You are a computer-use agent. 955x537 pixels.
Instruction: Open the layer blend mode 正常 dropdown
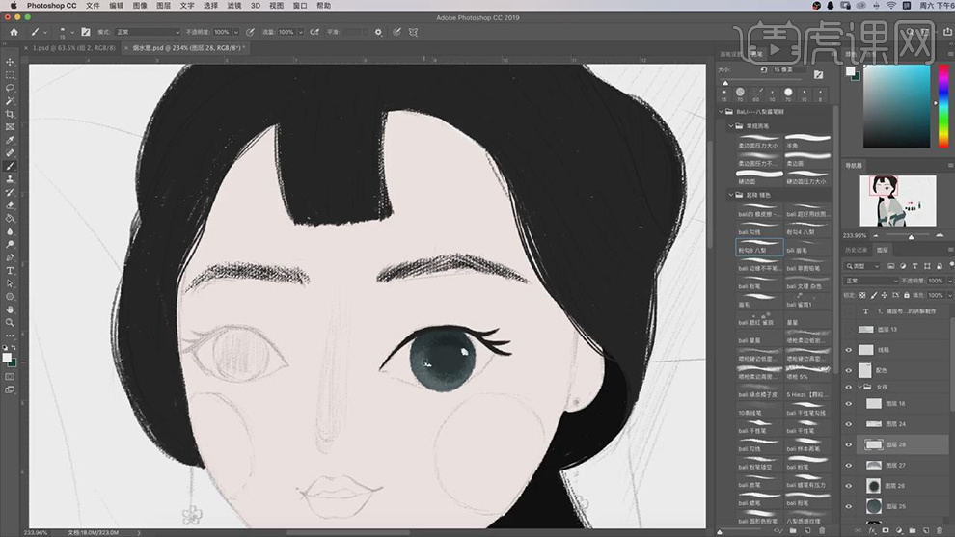point(871,281)
